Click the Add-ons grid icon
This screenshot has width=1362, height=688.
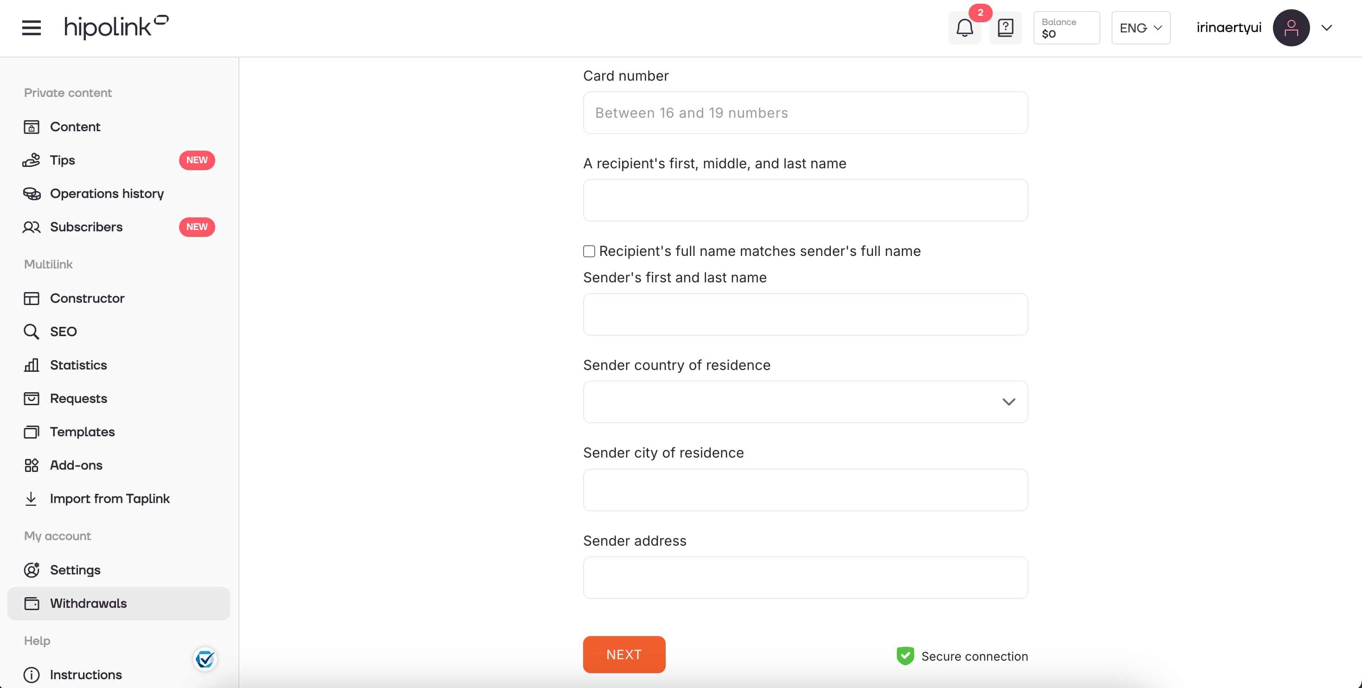pyautogui.click(x=31, y=465)
